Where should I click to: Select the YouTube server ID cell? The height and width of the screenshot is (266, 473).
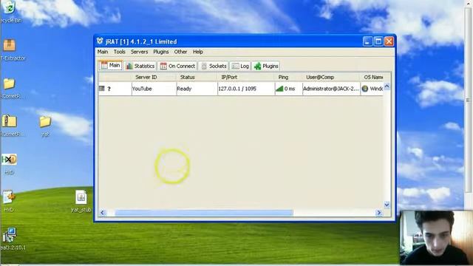[x=154, y=89]
